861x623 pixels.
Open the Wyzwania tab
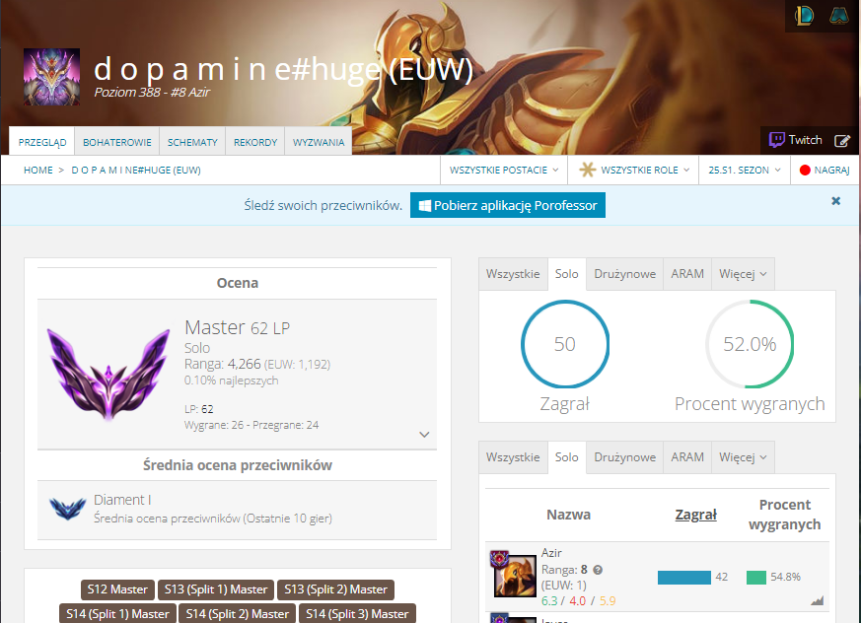pos(319,142)
